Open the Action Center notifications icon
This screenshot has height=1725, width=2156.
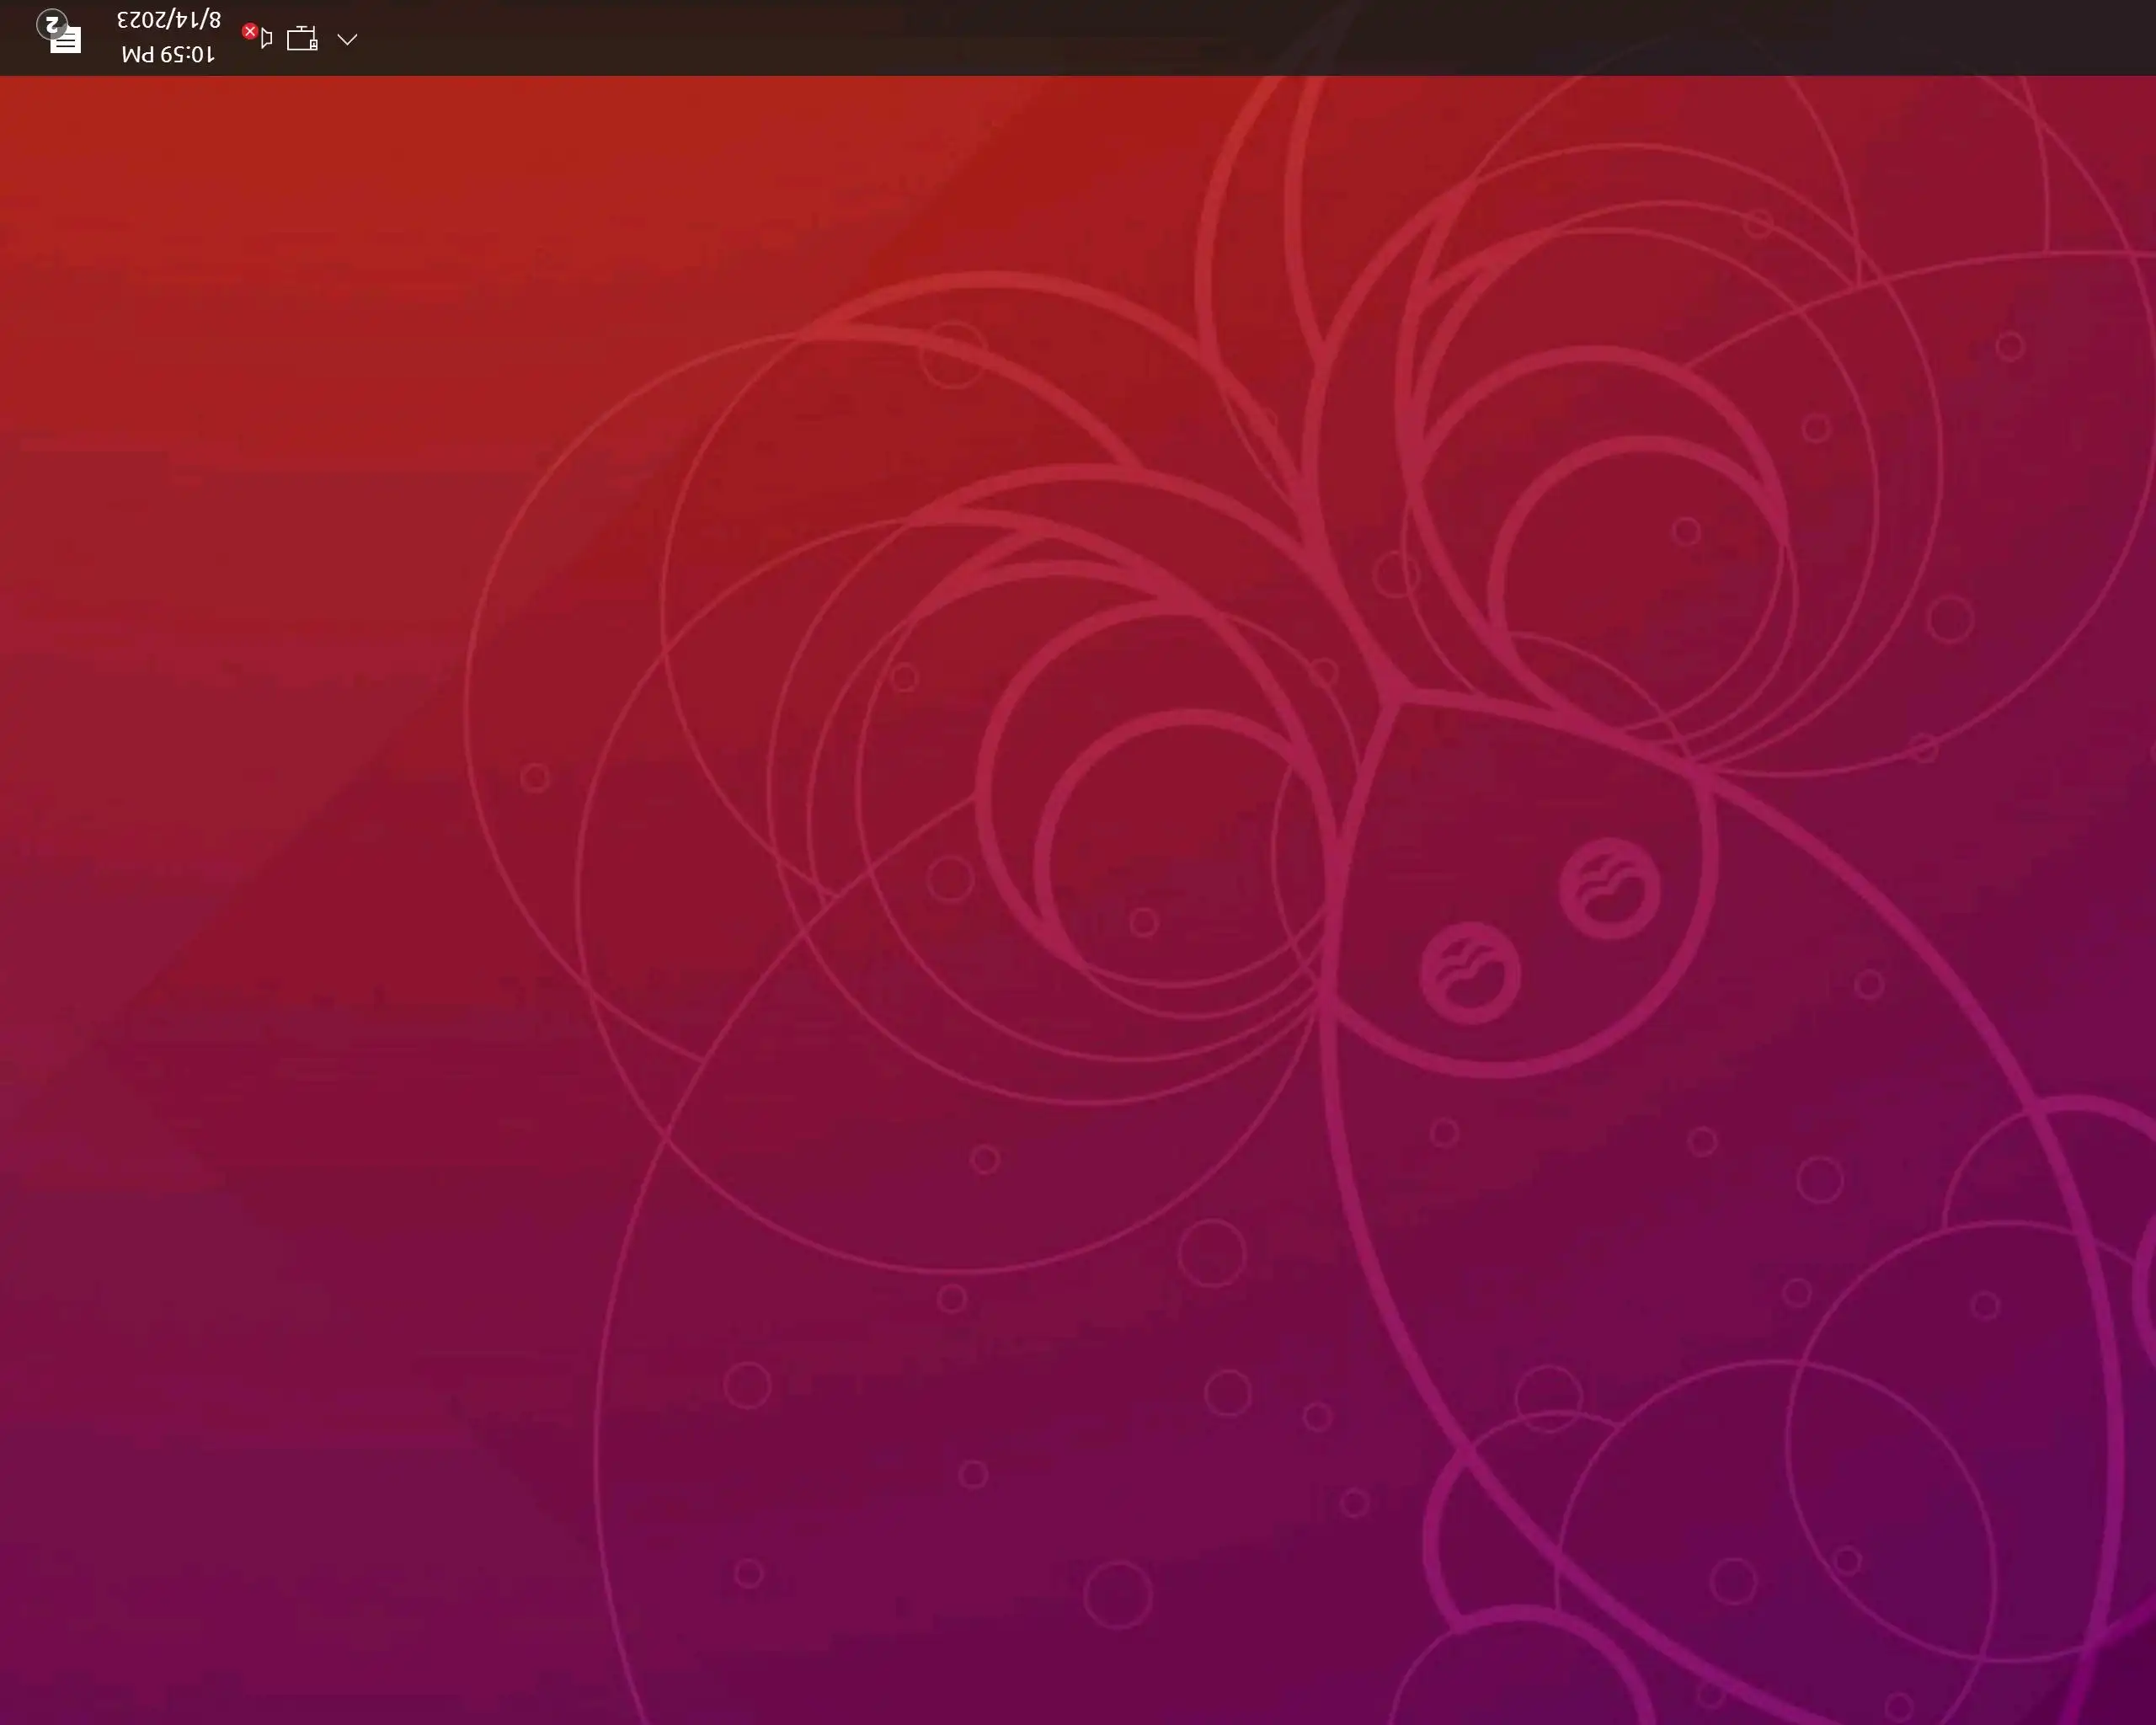click(x=64, y=38)
